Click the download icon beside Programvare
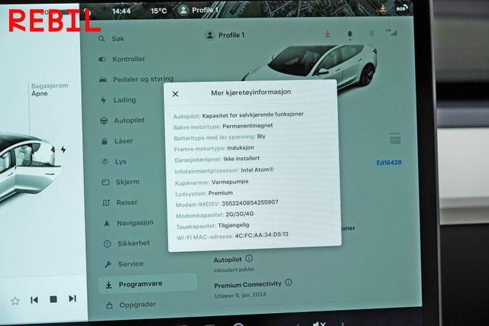Image resolution: width=489 pixels, height=326 pixels. [108, 285]
